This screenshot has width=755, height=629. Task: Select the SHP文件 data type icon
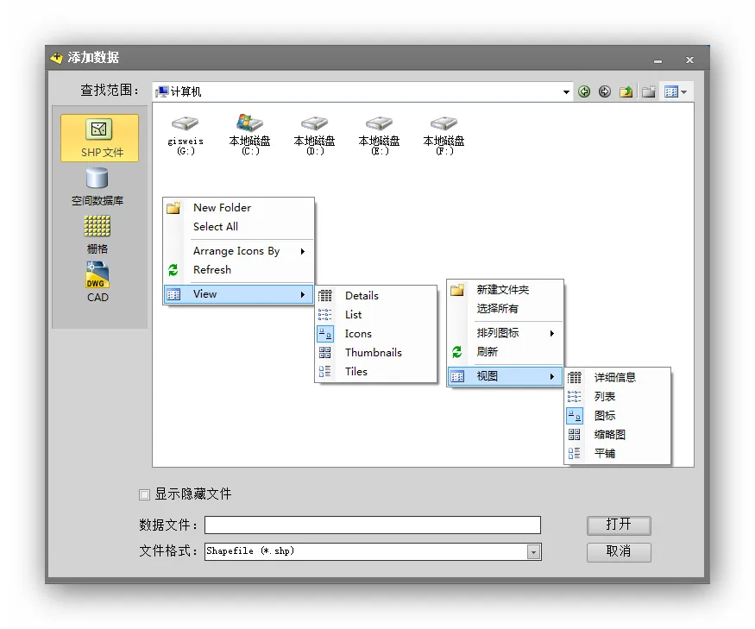click(99, 137)
